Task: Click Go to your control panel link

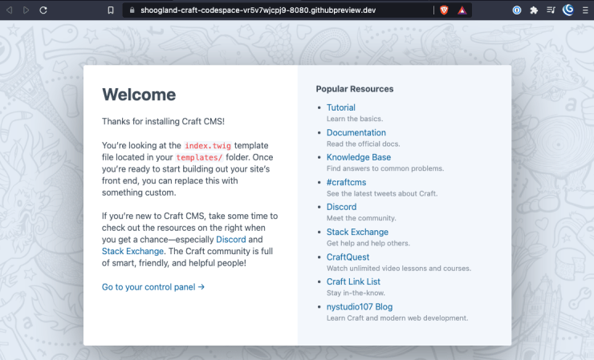Action: (153, 287)
